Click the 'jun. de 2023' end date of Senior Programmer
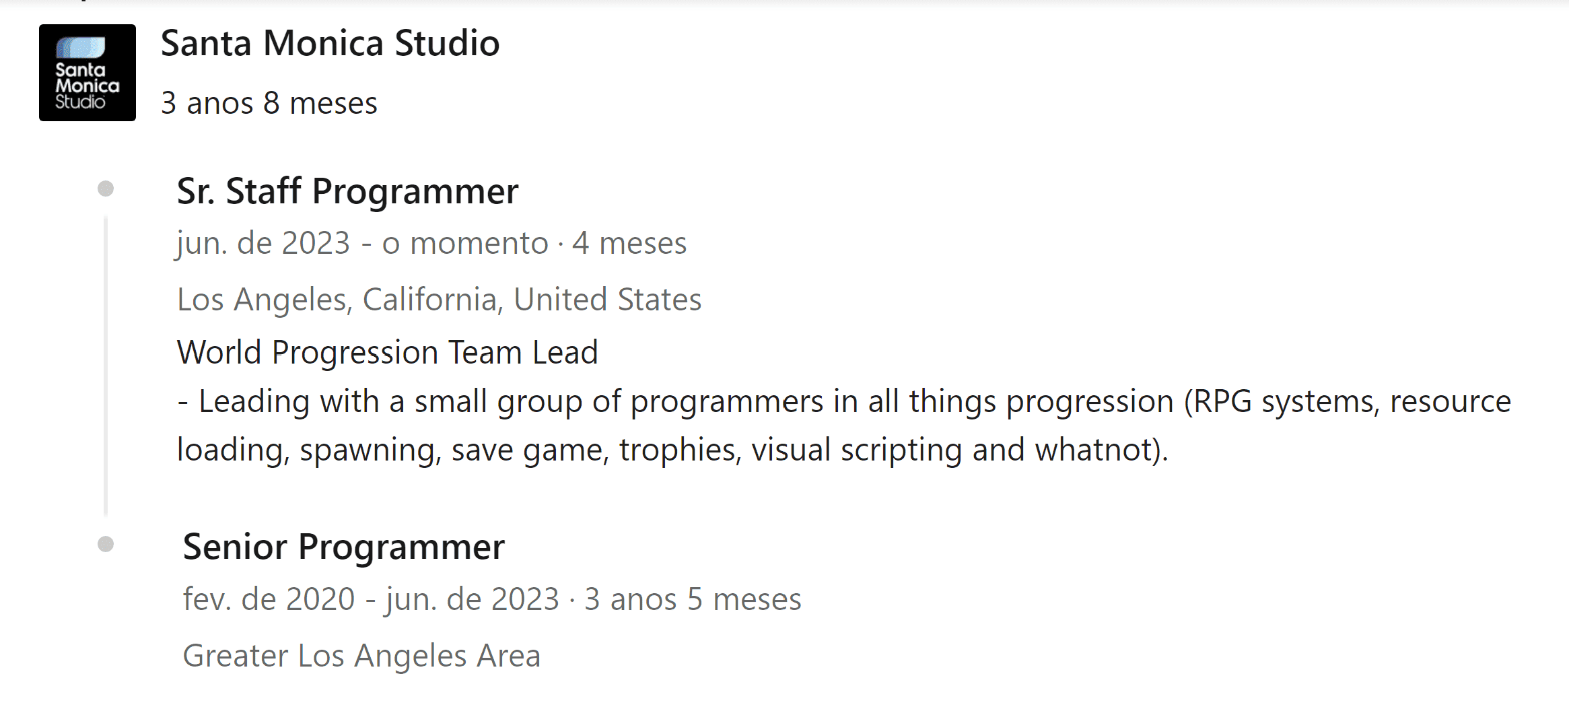Viewport: 1569px width, 711px height. (473, 599)
